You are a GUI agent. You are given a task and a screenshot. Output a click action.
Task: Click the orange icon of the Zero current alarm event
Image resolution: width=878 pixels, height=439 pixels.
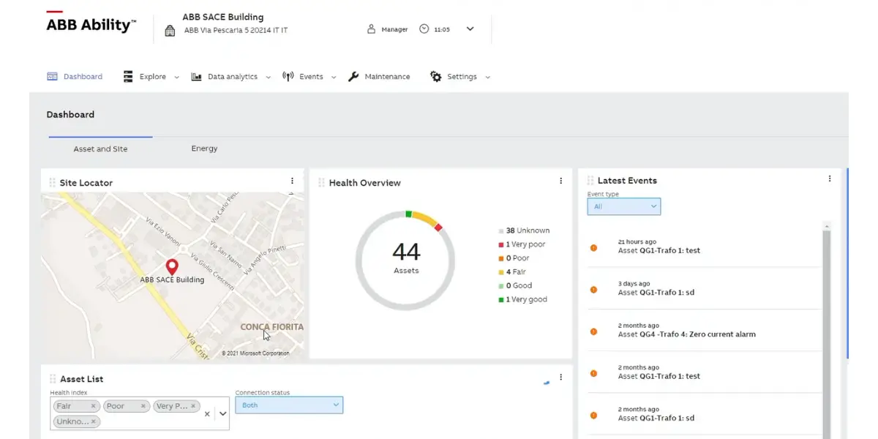click(x=593, y=331)
